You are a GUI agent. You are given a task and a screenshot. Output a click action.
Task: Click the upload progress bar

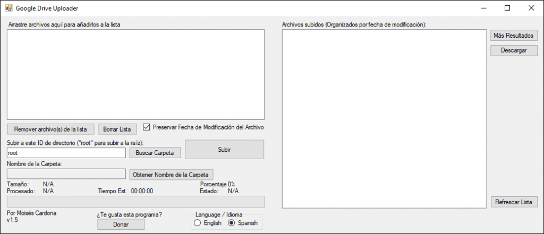[135, 202]
